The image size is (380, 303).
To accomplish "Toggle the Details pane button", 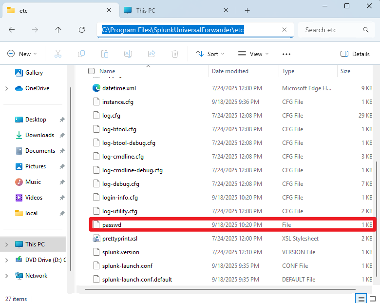I will click(x=355, y=54).
